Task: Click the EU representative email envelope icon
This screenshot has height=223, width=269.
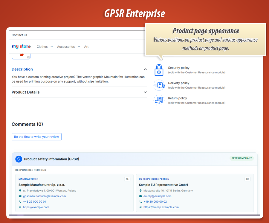Action: click(140, 196)
